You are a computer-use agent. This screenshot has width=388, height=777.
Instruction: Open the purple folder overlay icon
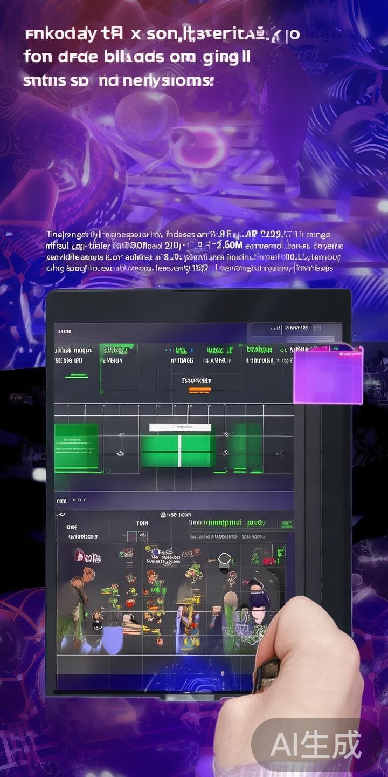pyautogui.click(x=328, y=375)
